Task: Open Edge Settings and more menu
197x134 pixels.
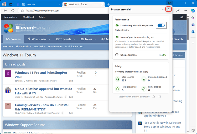Action: (x=185, y=10)
